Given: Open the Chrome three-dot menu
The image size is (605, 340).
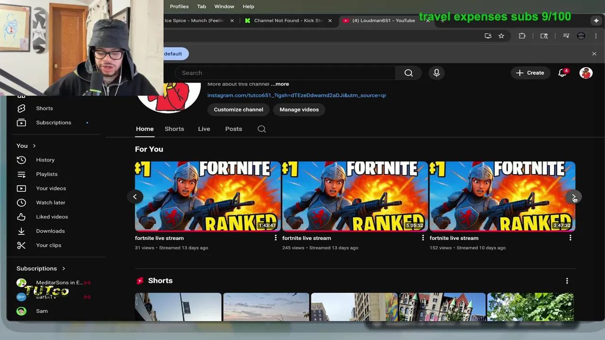Looking at the screenshot, I should click(596, 36).
